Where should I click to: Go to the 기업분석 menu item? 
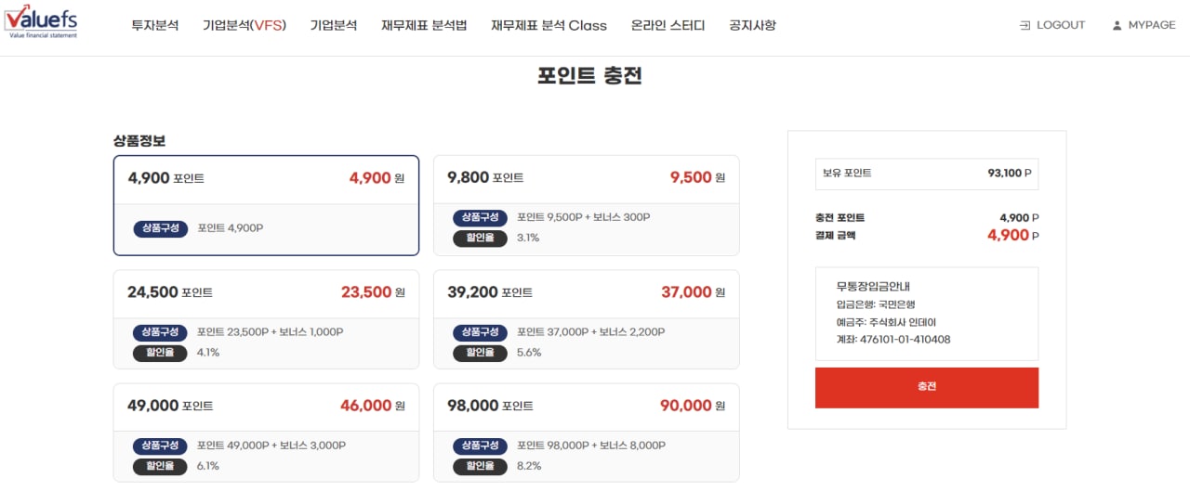point(334,26)
